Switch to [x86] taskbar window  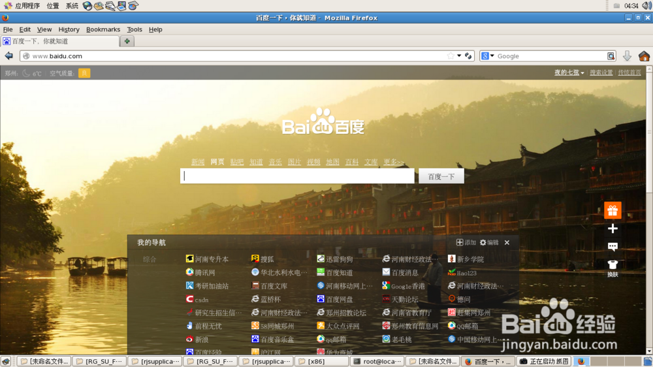[x=321, y=361]
